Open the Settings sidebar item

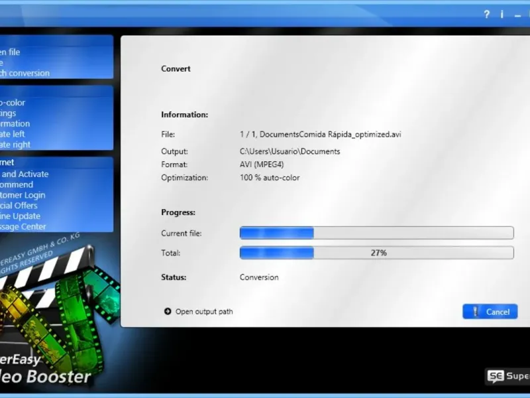[x=8, y=113]
